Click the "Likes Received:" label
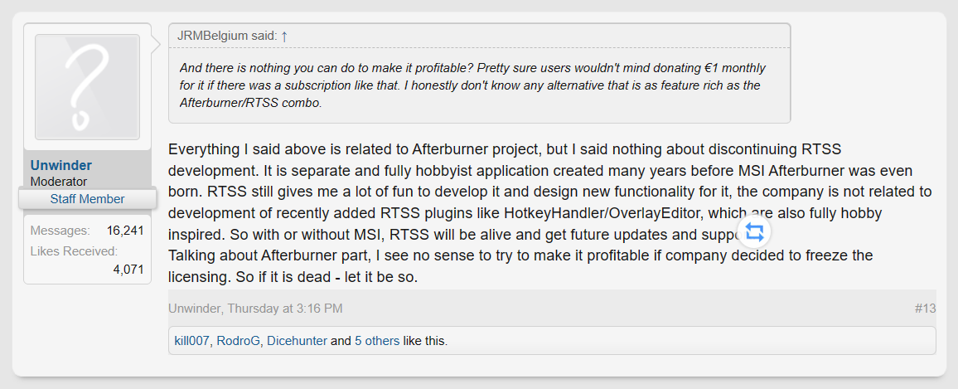This screenshot has height=389, width=958. 74,250
